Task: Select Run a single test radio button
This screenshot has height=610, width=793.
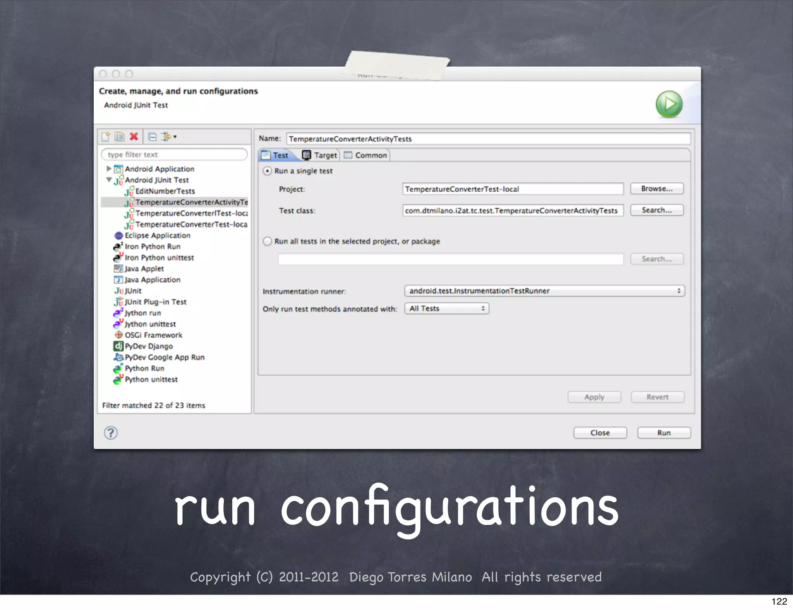Action: point(267,171)
